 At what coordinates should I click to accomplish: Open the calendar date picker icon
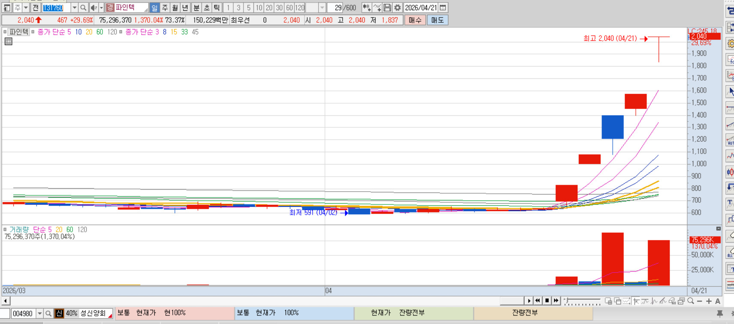443,8
